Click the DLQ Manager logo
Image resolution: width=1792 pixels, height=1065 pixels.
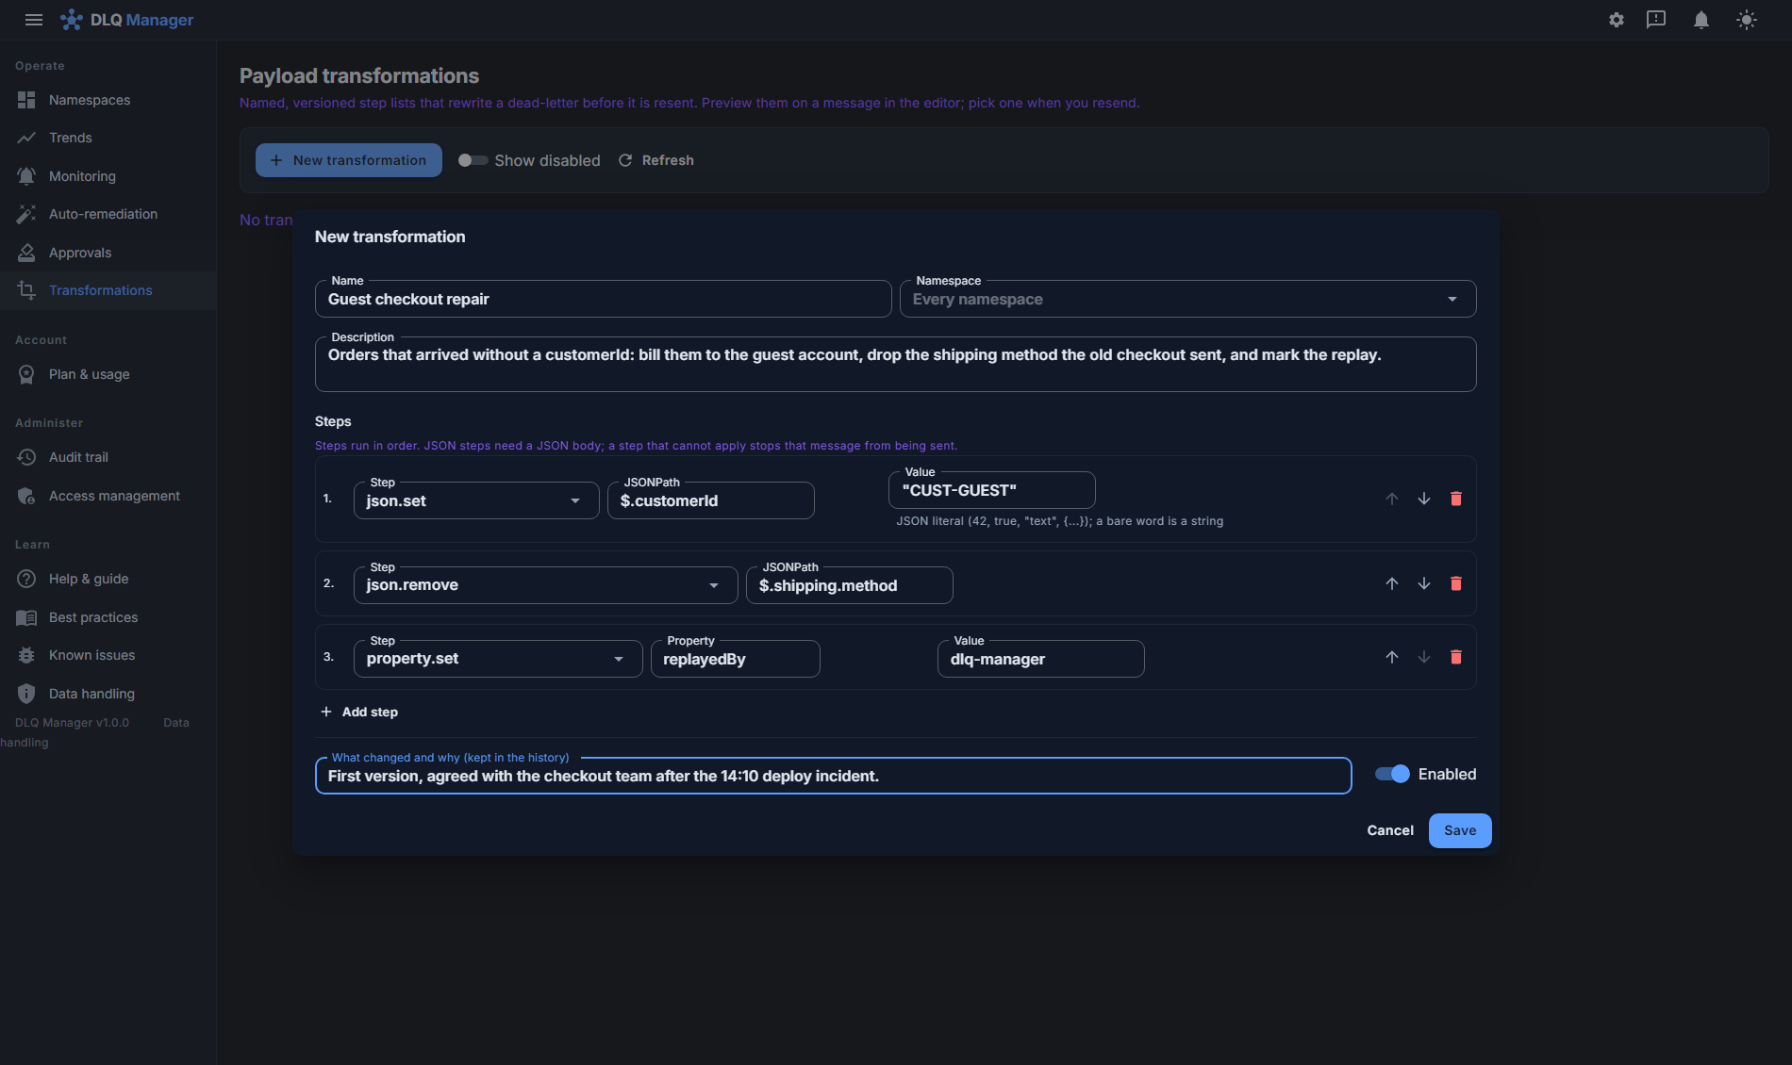pyautogui.click(x=127, y=20)
